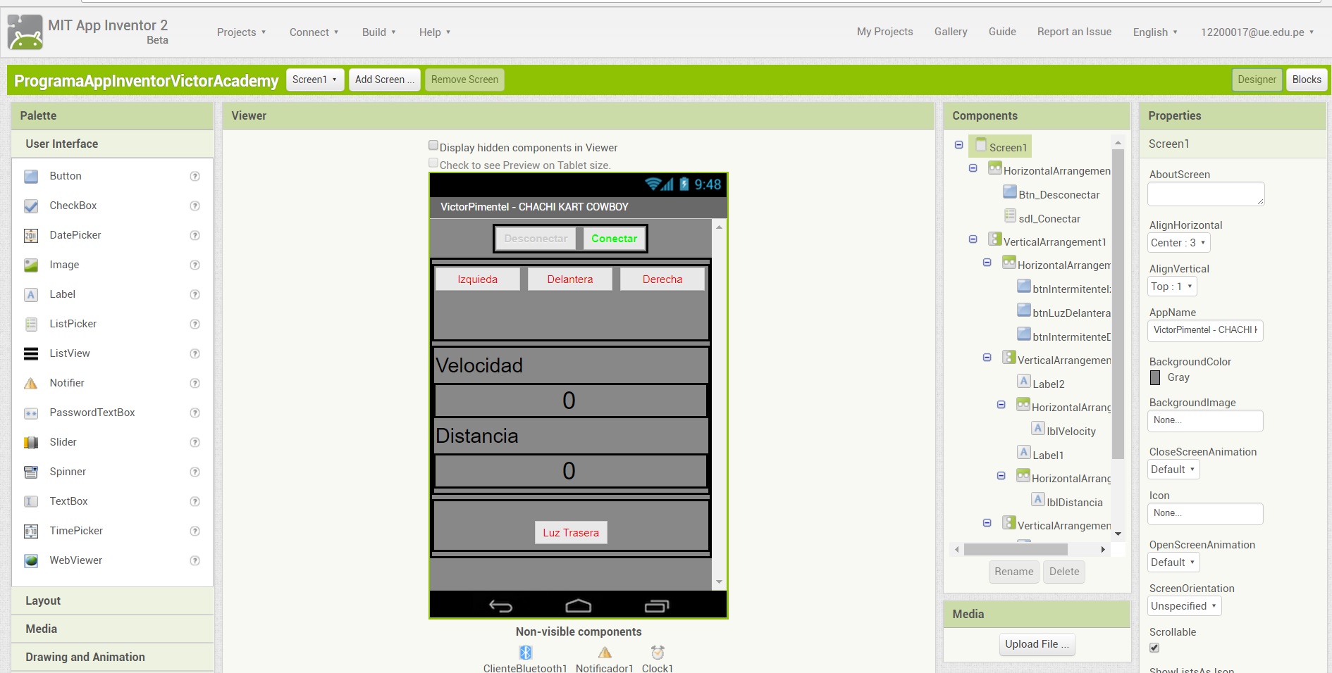Click the Rename component button
The image size is (1332, 673).
(1013, 572)
